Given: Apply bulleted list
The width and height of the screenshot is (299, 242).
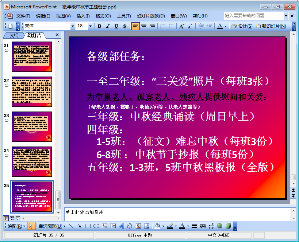Looking at the screenshot, I should click(171, 26).
